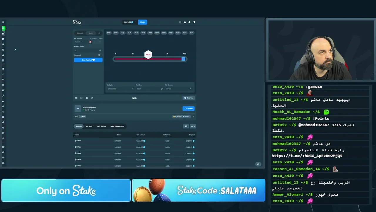This screenshot has width=376, height=212.
Task: Open the game pop-out icon
Action: [92, 98]
